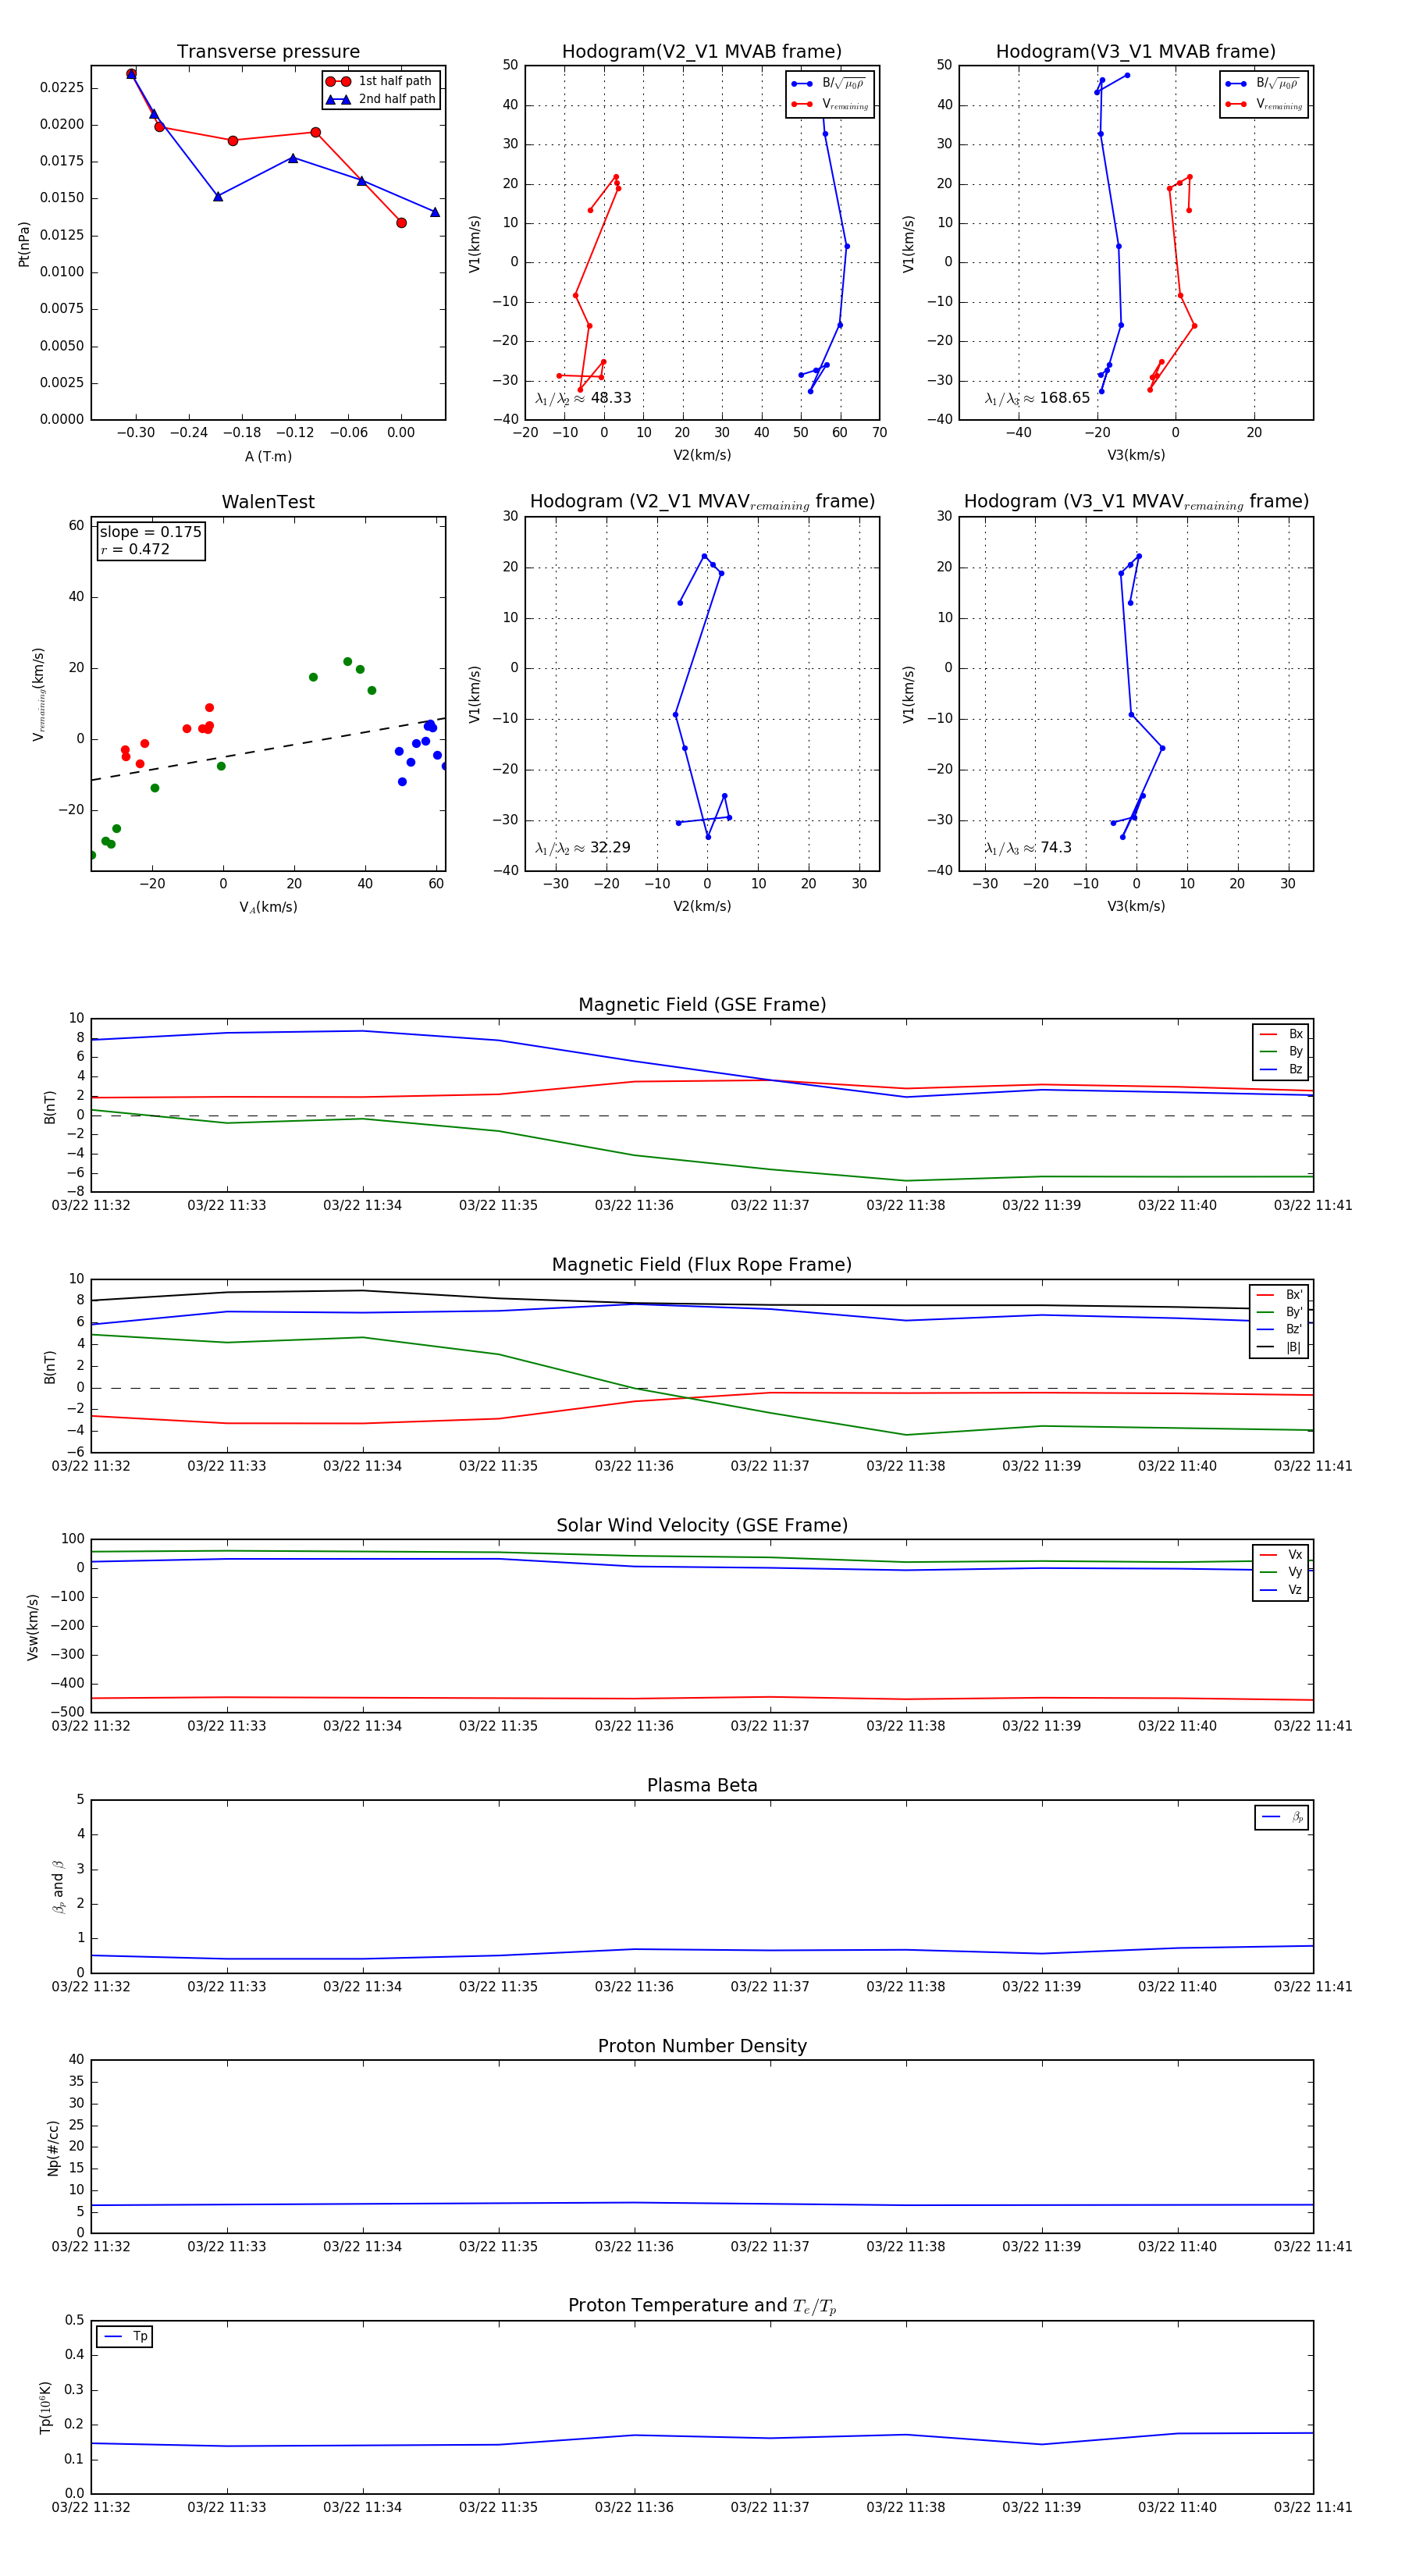The image size is (1405, 2576).
Task: Click the 'Proton Number Density' title
Action: pyautogui.click(x=702, y=2046)
